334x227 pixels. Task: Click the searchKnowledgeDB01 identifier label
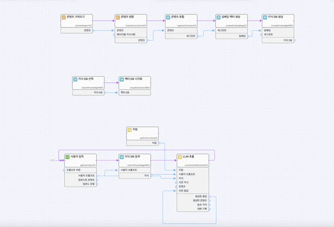pos(139,165)
